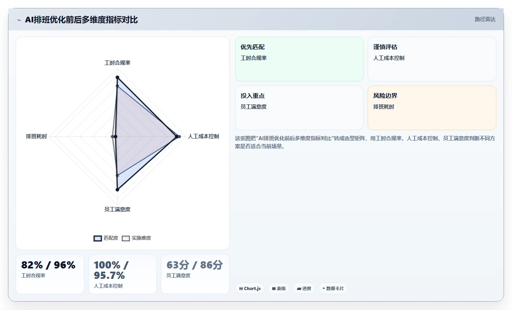Click the lightning icon beside the title
512x310 pixels.
pos(19,20)
